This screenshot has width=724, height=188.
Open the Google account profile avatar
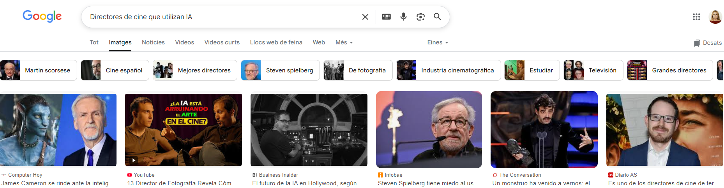pyautogui.click(x=715, y=17)
